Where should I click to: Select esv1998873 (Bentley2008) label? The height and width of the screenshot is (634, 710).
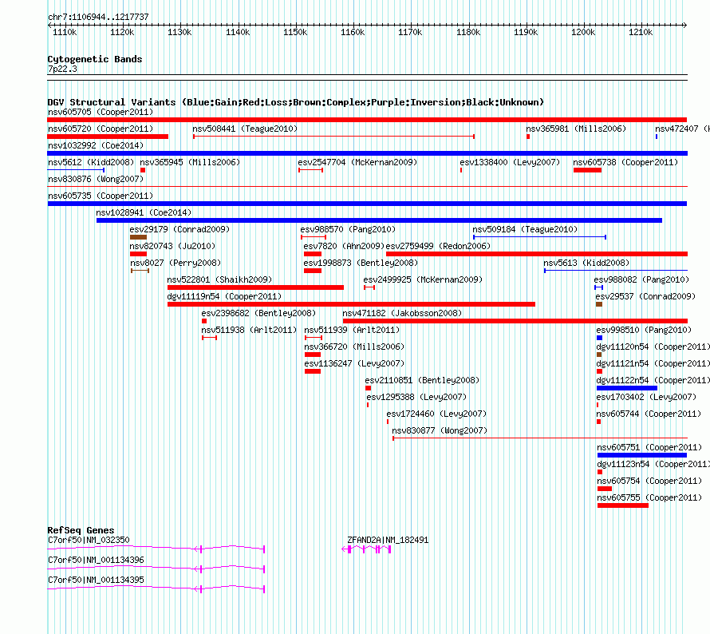click(x=361, y=263)
